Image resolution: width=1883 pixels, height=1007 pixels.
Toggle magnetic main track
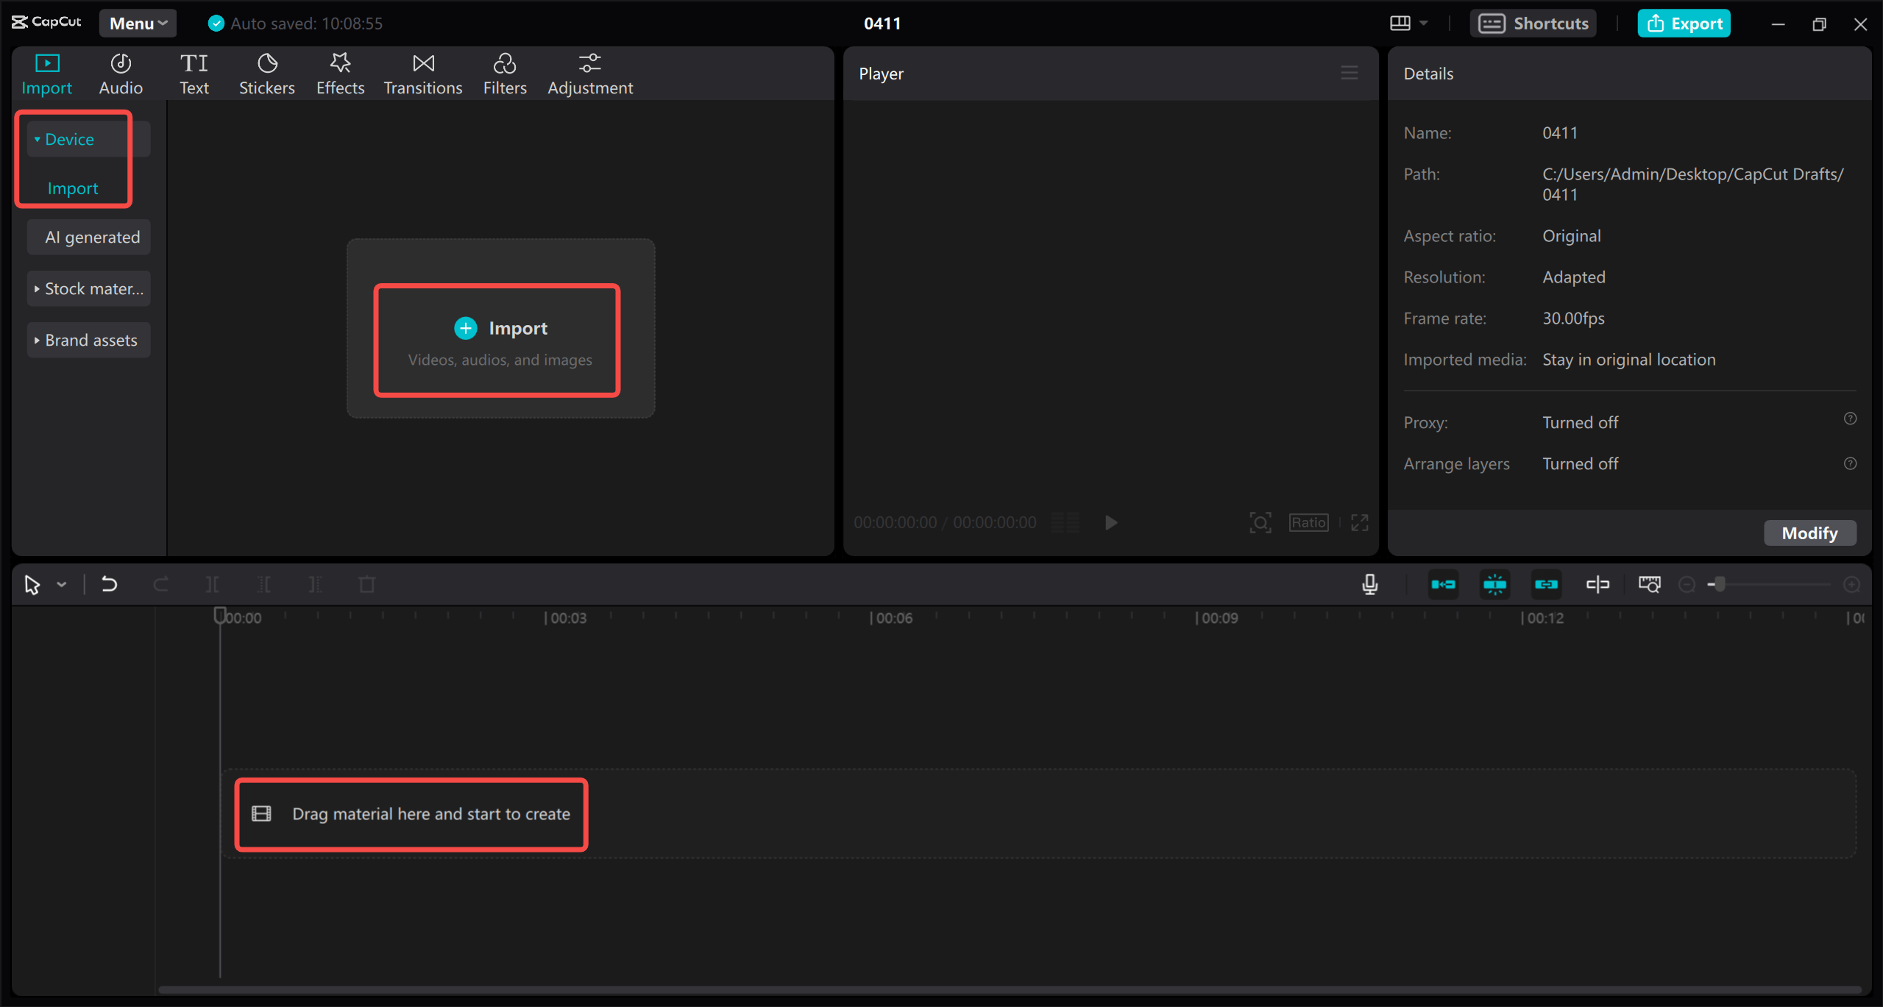[1444, 584]
